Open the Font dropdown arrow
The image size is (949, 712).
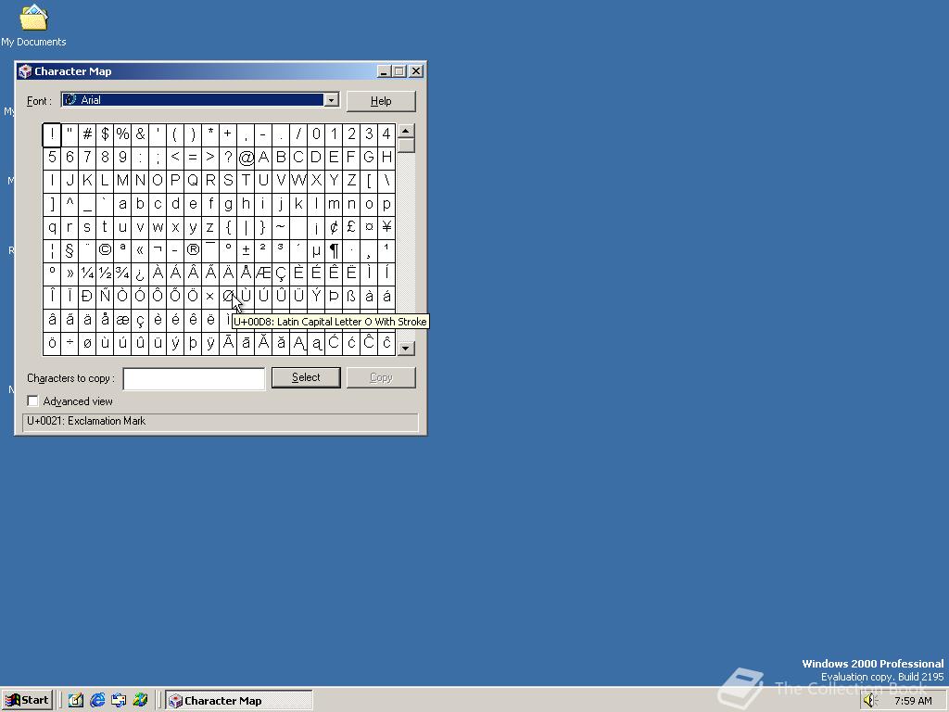[331, 100]
